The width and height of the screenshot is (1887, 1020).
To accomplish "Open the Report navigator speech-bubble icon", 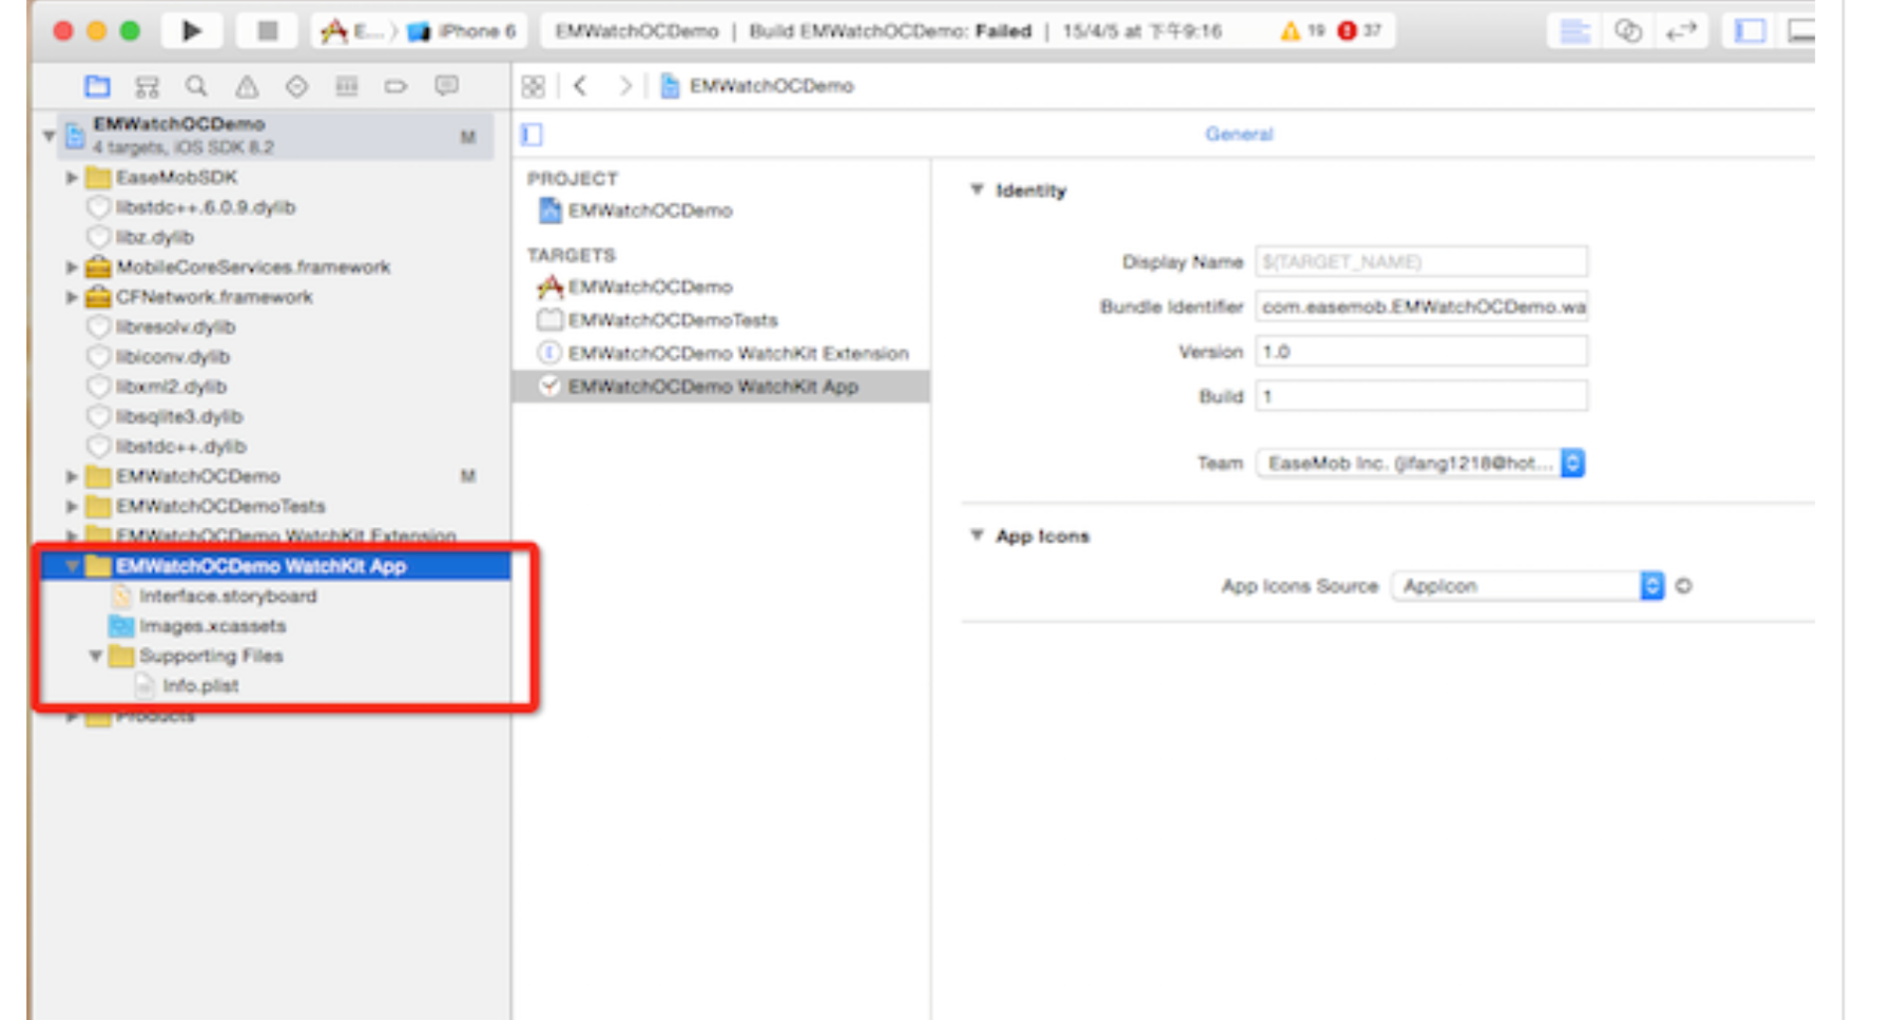I will [447, 87].
